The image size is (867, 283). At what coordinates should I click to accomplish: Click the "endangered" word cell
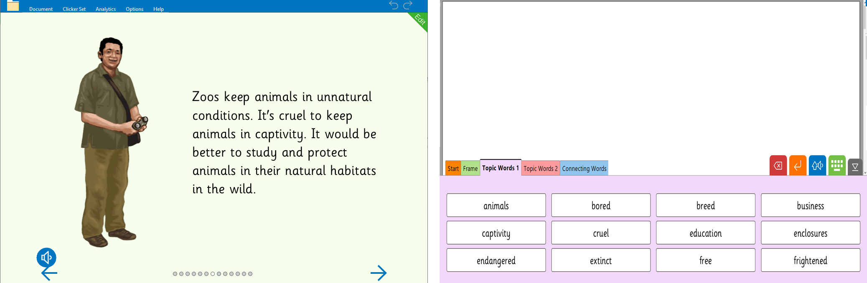[x=496, y=260]
